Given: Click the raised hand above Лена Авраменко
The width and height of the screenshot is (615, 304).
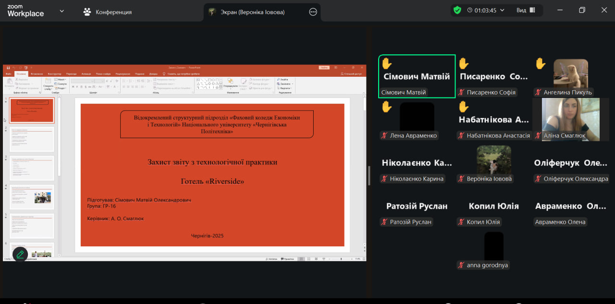Looking at the screenshot, I should click(x=387, y=107).
